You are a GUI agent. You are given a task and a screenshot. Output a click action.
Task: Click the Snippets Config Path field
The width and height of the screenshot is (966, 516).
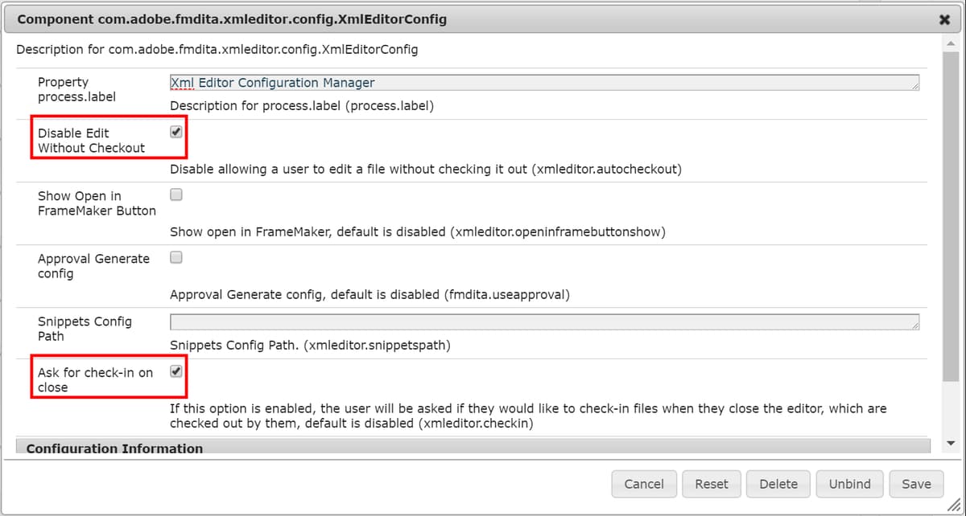543,321
